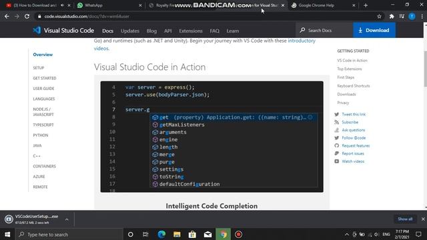Click the Subscribe RSS icon
Viewport: 427px width, 240px height.
coord(336,122)
